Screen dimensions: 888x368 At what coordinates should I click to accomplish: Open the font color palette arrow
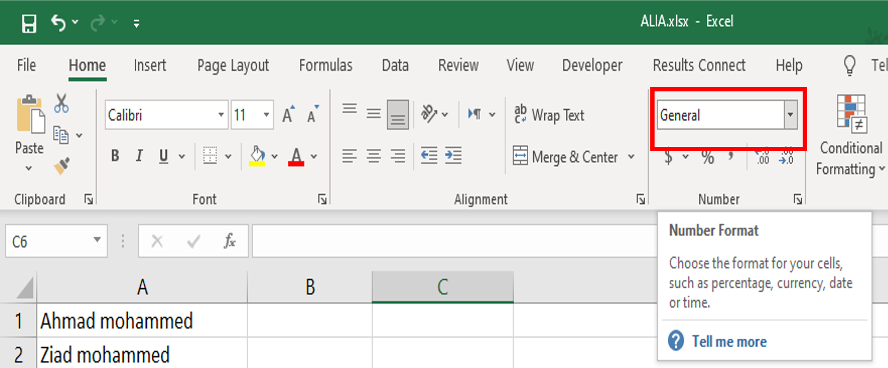(314, 156)
